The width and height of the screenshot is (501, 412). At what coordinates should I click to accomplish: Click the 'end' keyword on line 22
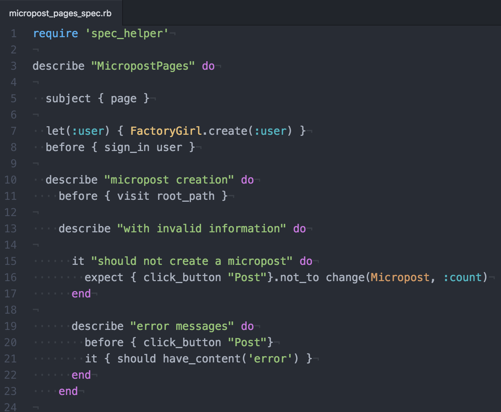coord(81,375)
